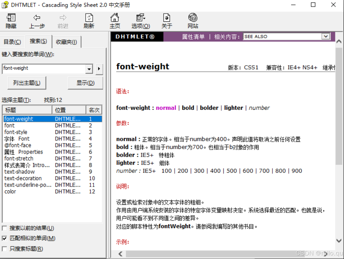Click the font-weight page title
This screenshot has width=344, height=259.
pos(143,66)
